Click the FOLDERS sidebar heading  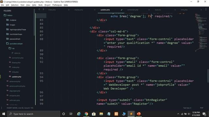(x=7, y=11)
